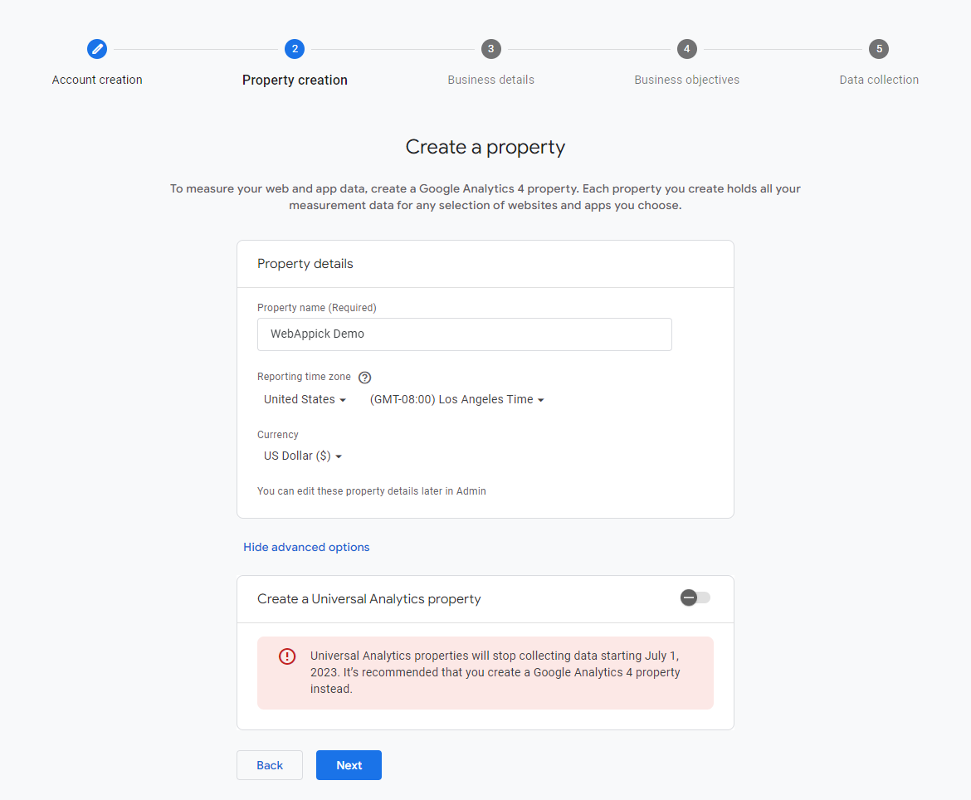
Task: Click the error icon in the warning banner
Action: (286, 656)
